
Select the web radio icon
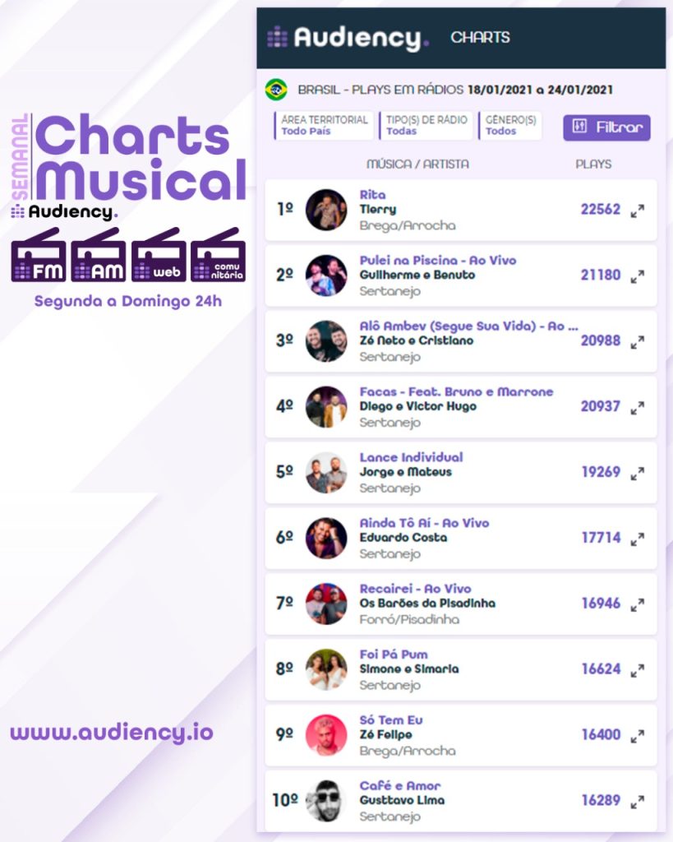[159, 255]
